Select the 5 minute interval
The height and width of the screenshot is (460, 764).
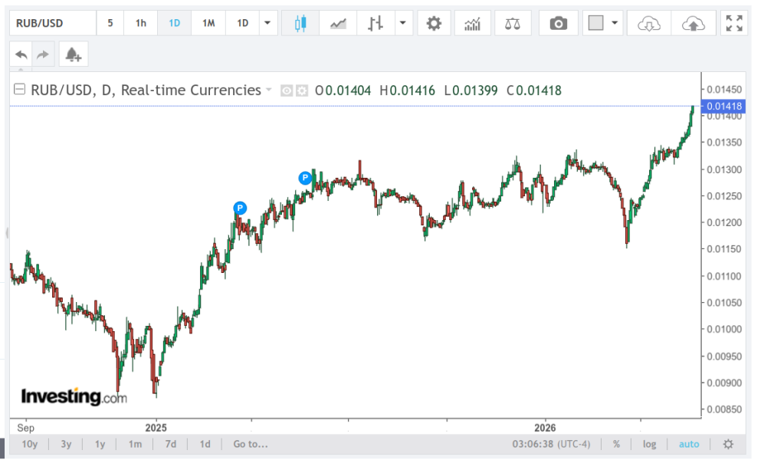tap(110, 23)
